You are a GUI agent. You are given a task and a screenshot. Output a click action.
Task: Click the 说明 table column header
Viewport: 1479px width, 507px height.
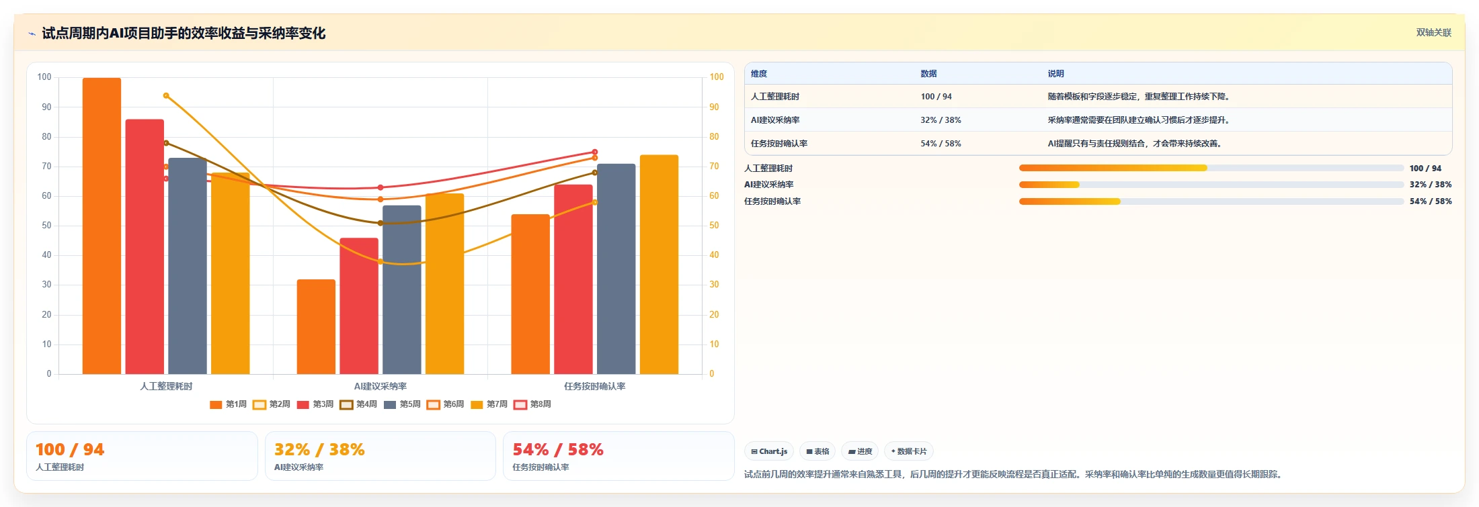[1055, 74]
